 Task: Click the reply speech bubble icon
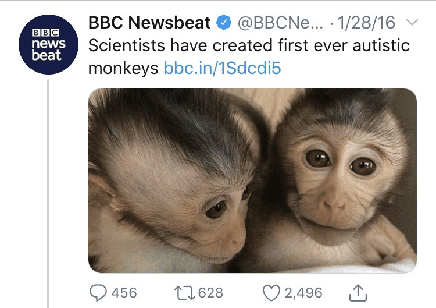pos(98,293)
